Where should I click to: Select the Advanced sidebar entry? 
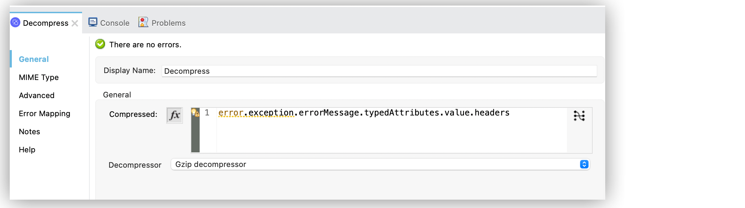[x=37, y=95]
